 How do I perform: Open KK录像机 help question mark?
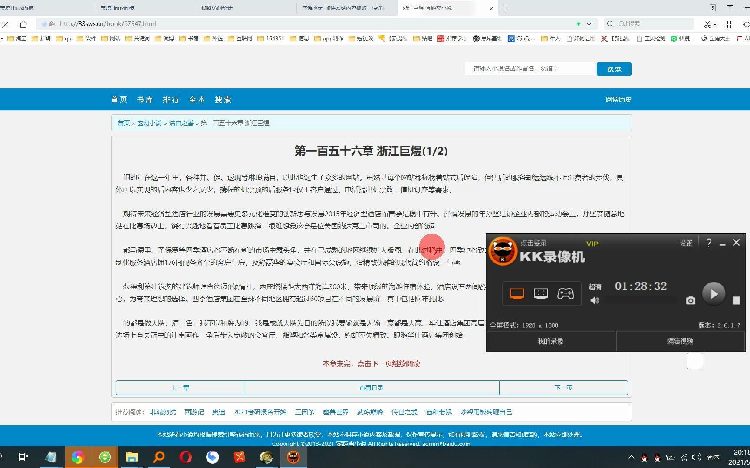click(709, 243)
